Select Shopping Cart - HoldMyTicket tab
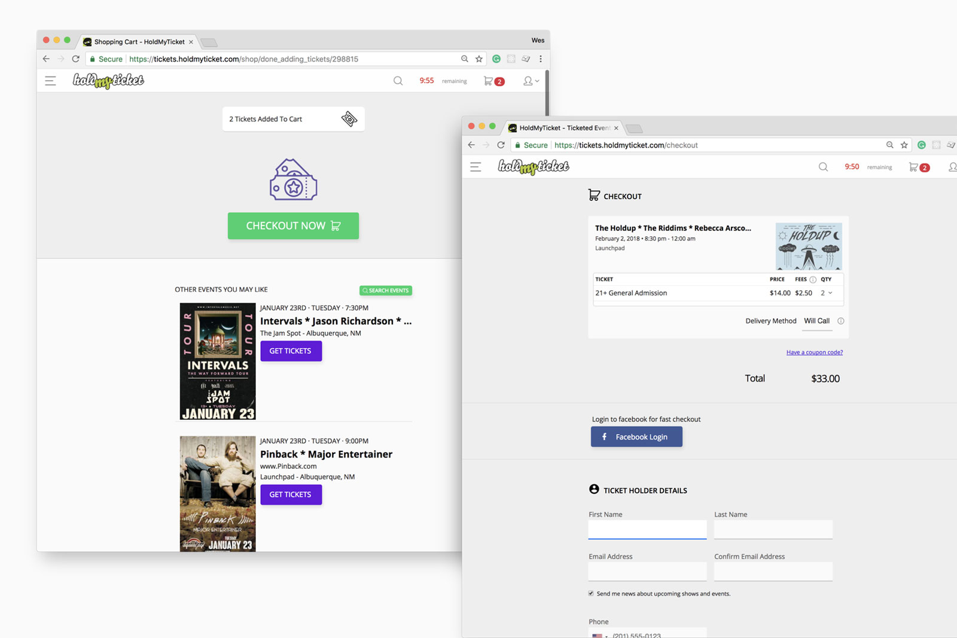957x638 pixels. [139, 42]
